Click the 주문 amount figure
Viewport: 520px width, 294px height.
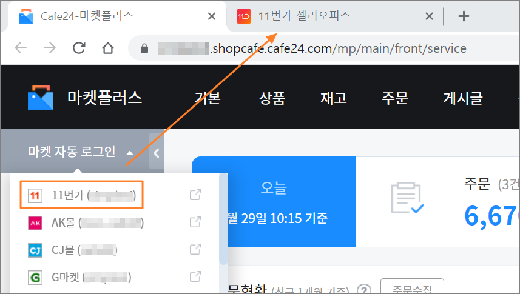click(x=492, y=217)
